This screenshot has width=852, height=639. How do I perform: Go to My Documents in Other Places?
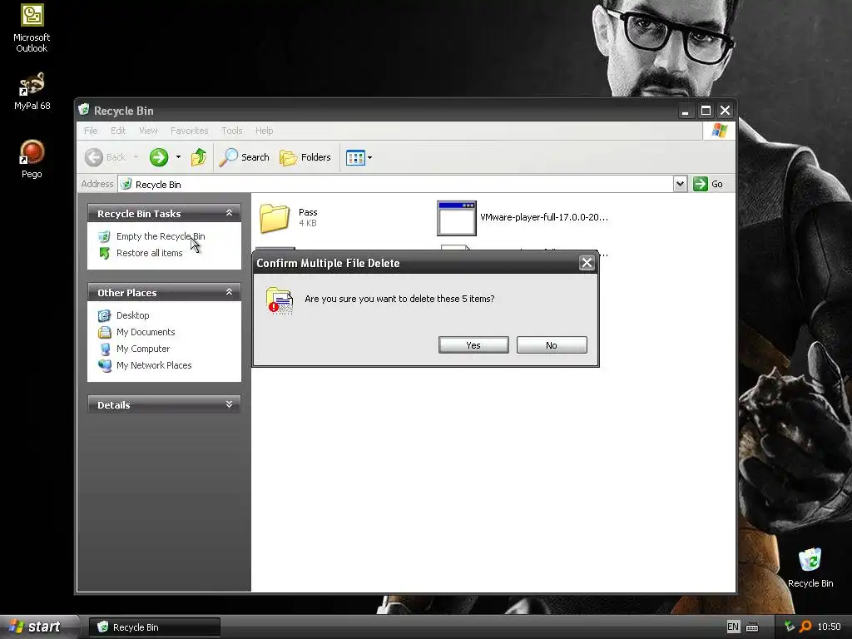(x=146, y=332)
